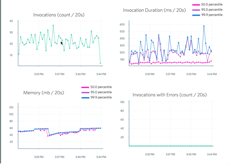Click the 120 y-axis label in Memory chart

click(x=11, y=108)
